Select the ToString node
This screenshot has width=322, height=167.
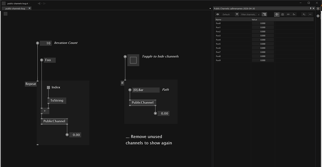pyautogui.click(x=57, y=101)
